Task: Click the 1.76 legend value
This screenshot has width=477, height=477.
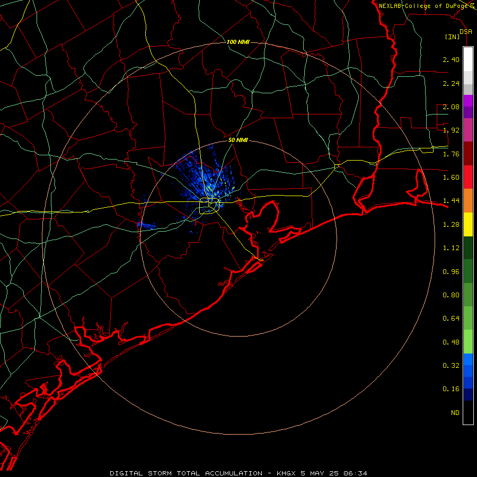Action: click(451, 154)
